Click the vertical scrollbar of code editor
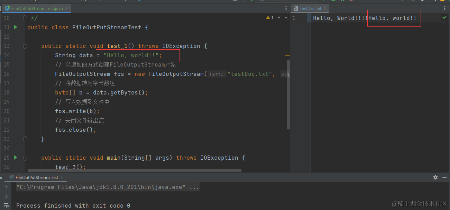 pyautogui.click(x=288, y=94)
